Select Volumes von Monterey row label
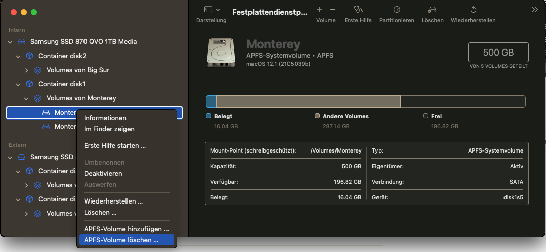 click(81, 98)
